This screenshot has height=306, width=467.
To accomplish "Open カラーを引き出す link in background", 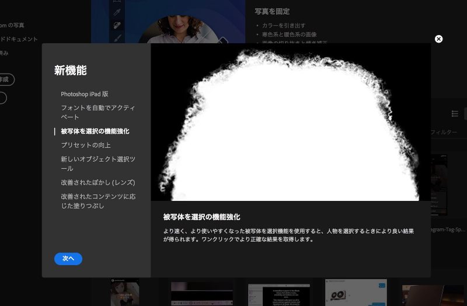I will (284, 26).
